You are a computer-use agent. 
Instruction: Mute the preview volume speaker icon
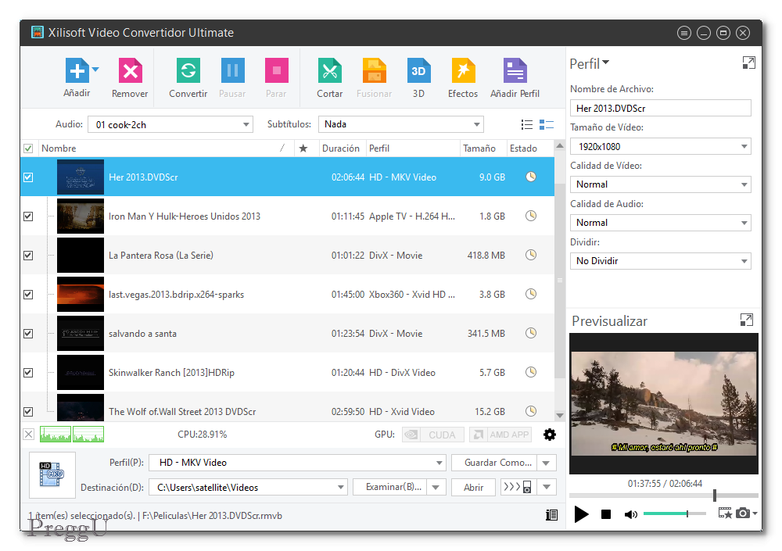click(630, 514)
